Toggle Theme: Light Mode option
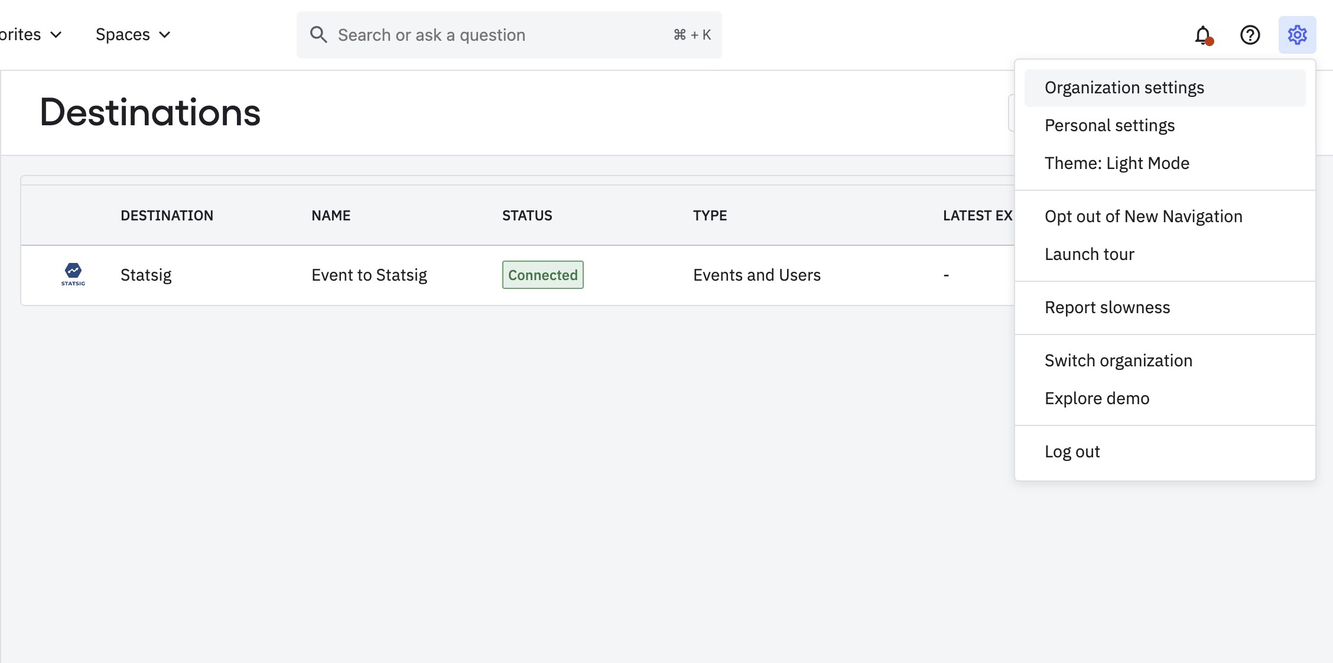Screen dimensions: 1333x663 [1117, 163]
